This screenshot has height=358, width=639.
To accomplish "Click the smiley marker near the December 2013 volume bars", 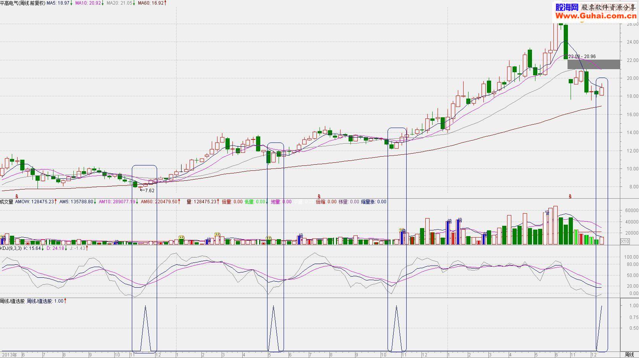I will pos(181,238).
